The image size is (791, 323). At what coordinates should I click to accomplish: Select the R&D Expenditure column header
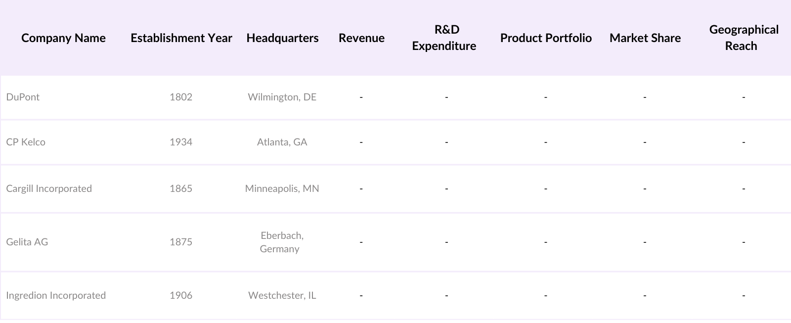coord(444,38)
